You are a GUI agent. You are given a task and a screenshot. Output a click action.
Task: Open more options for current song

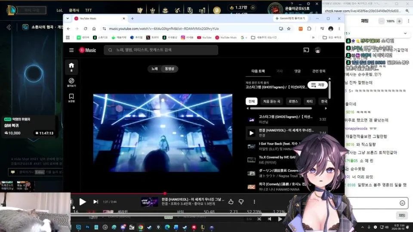(x=254, y=202)
